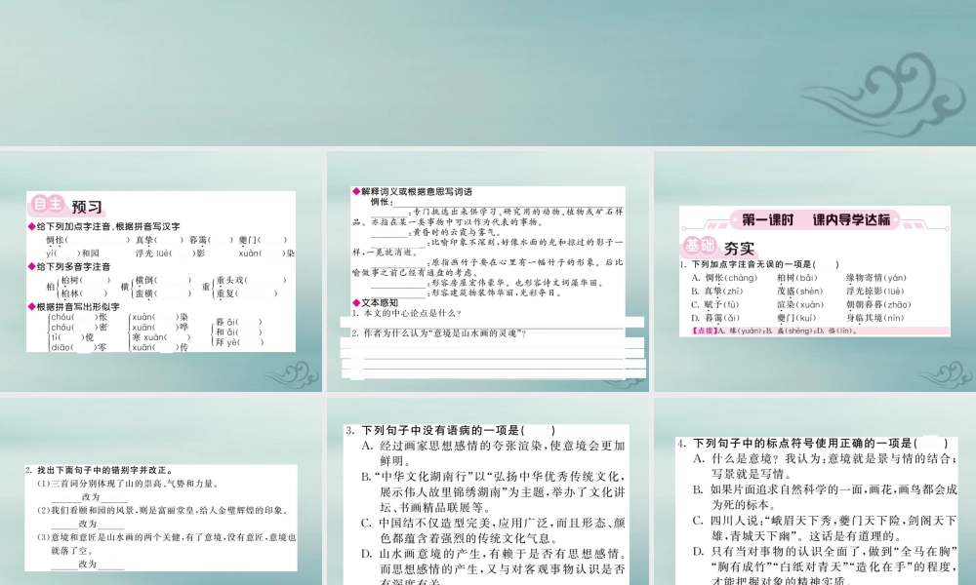Open the slide thumbnail with 解释词义或根据意思写词语

tap(488, 271)
